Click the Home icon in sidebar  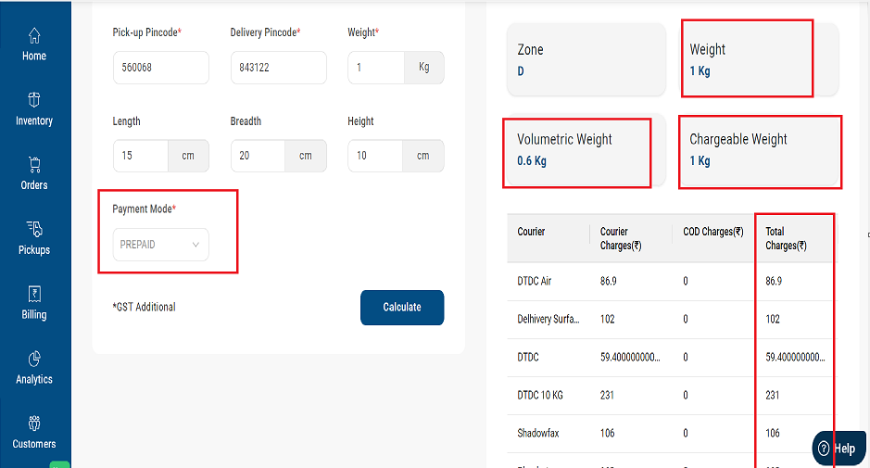34,36
